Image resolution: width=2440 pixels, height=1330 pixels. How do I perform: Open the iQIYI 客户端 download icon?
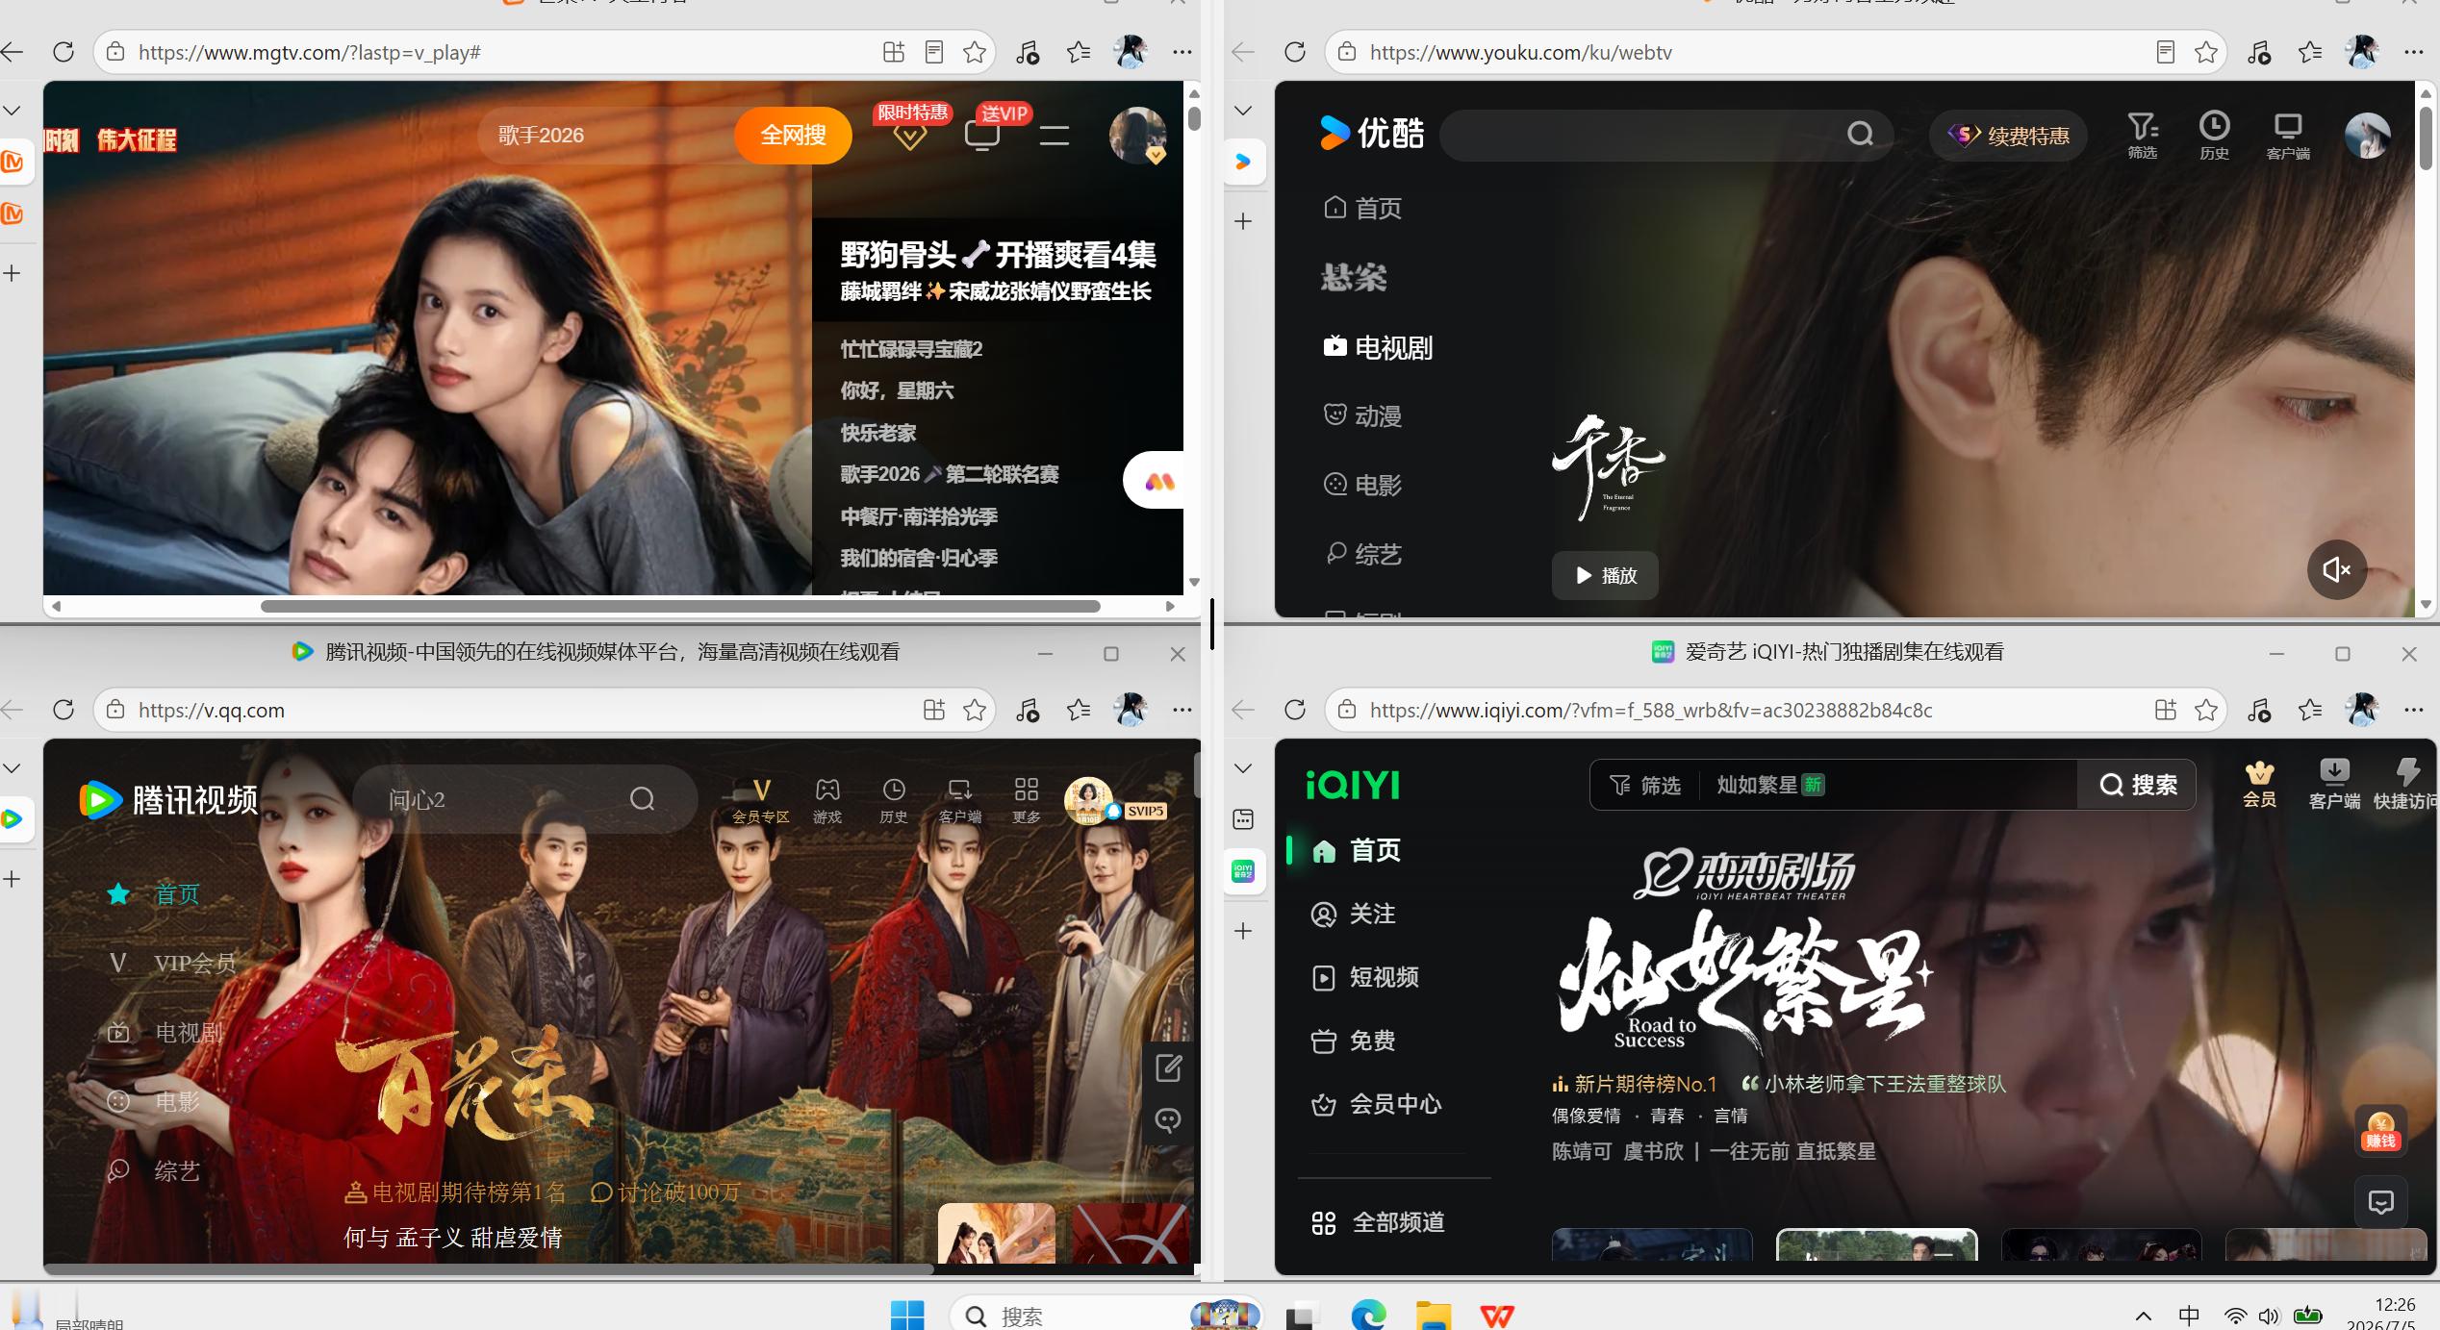(x=2334, y=784)
